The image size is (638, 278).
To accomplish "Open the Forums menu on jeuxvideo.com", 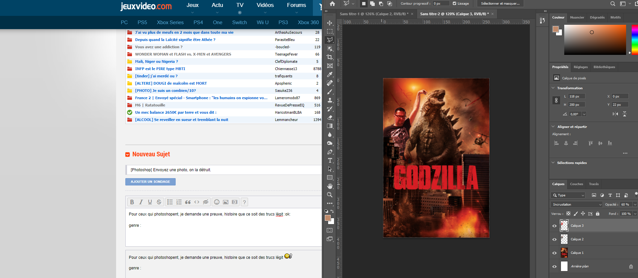I will pyautogui.click(x=296, y=5).
